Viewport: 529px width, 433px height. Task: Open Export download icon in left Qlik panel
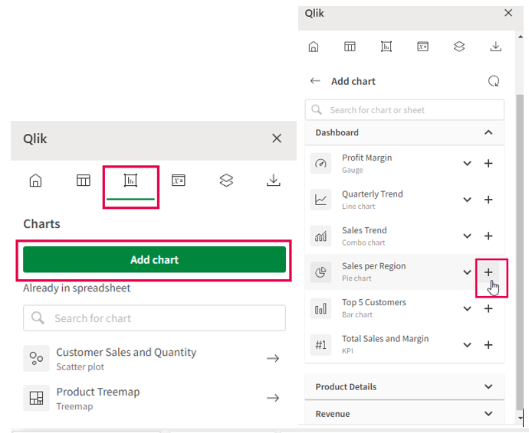[274, 180]
